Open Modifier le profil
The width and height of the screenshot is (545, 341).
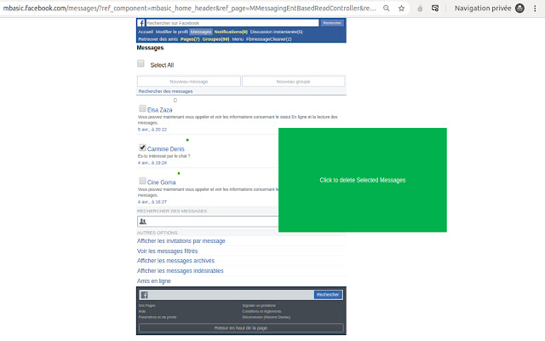[x=172, y=32]
